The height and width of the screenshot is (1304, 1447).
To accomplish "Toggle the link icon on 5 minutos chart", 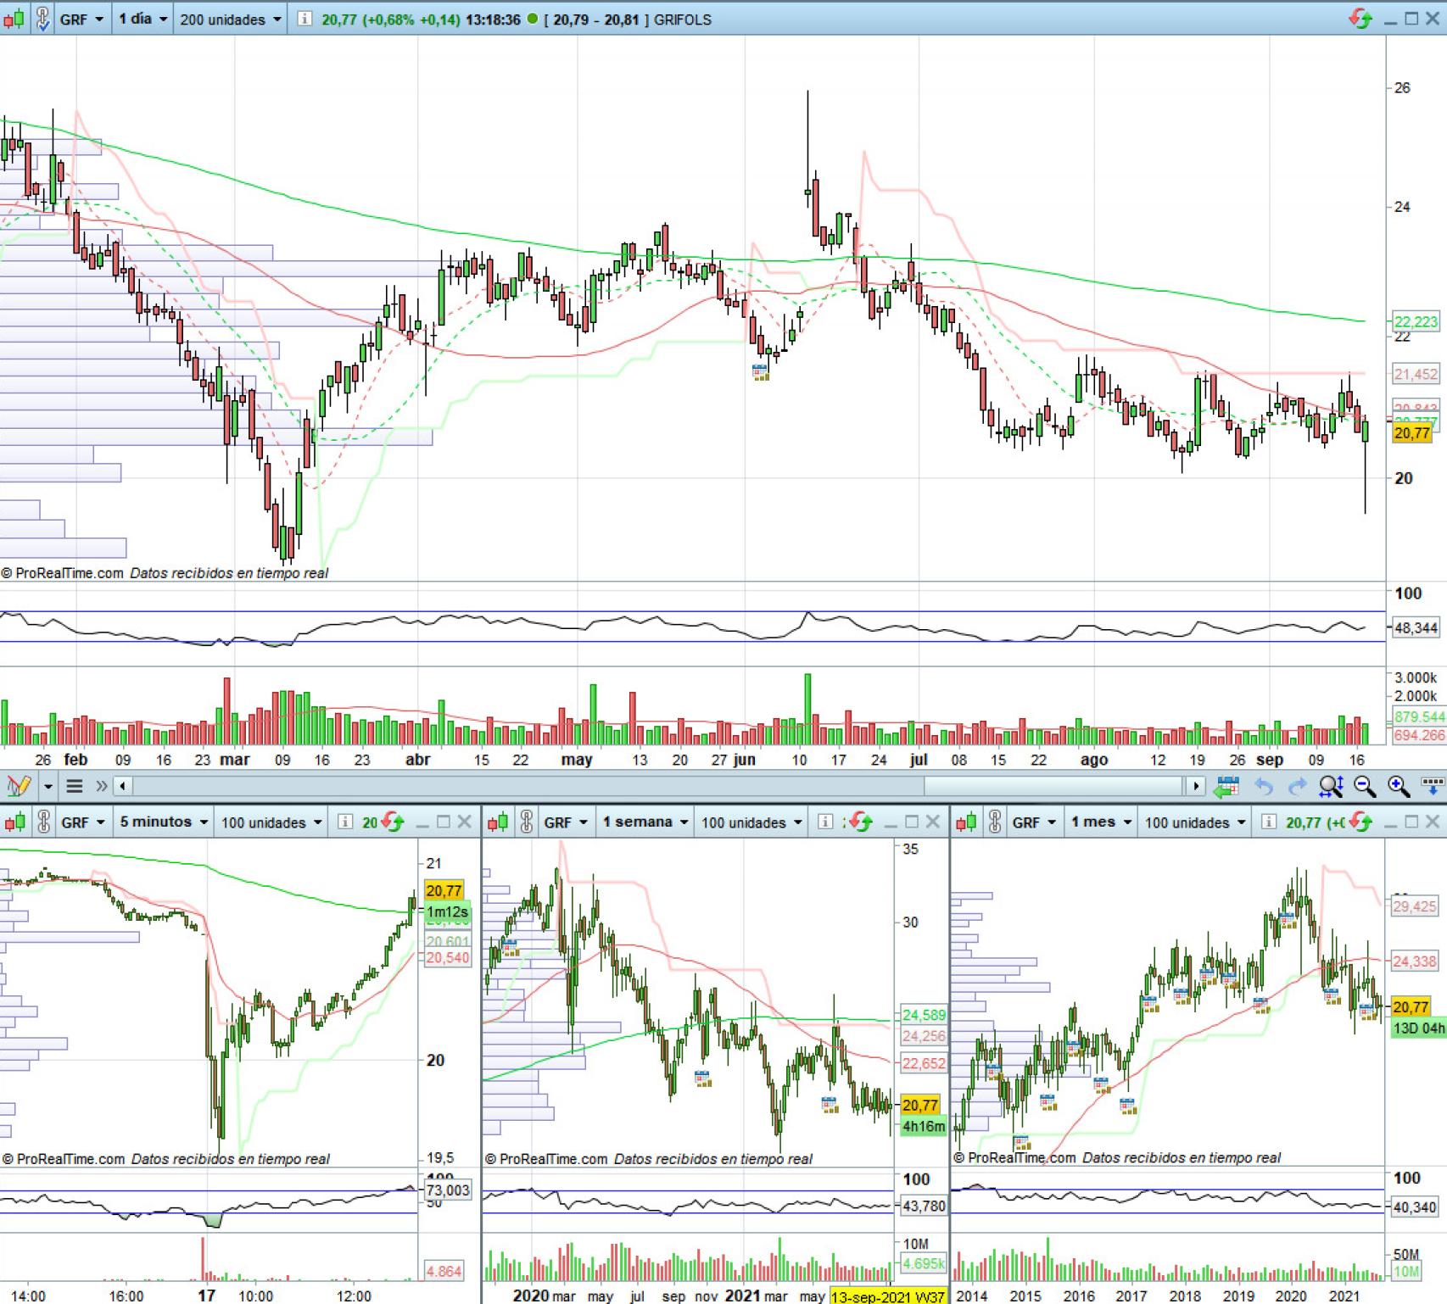I will click(x=43, y=822).
